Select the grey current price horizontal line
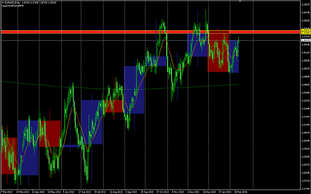This screenshot has height=194, width=311. [151, 40]
